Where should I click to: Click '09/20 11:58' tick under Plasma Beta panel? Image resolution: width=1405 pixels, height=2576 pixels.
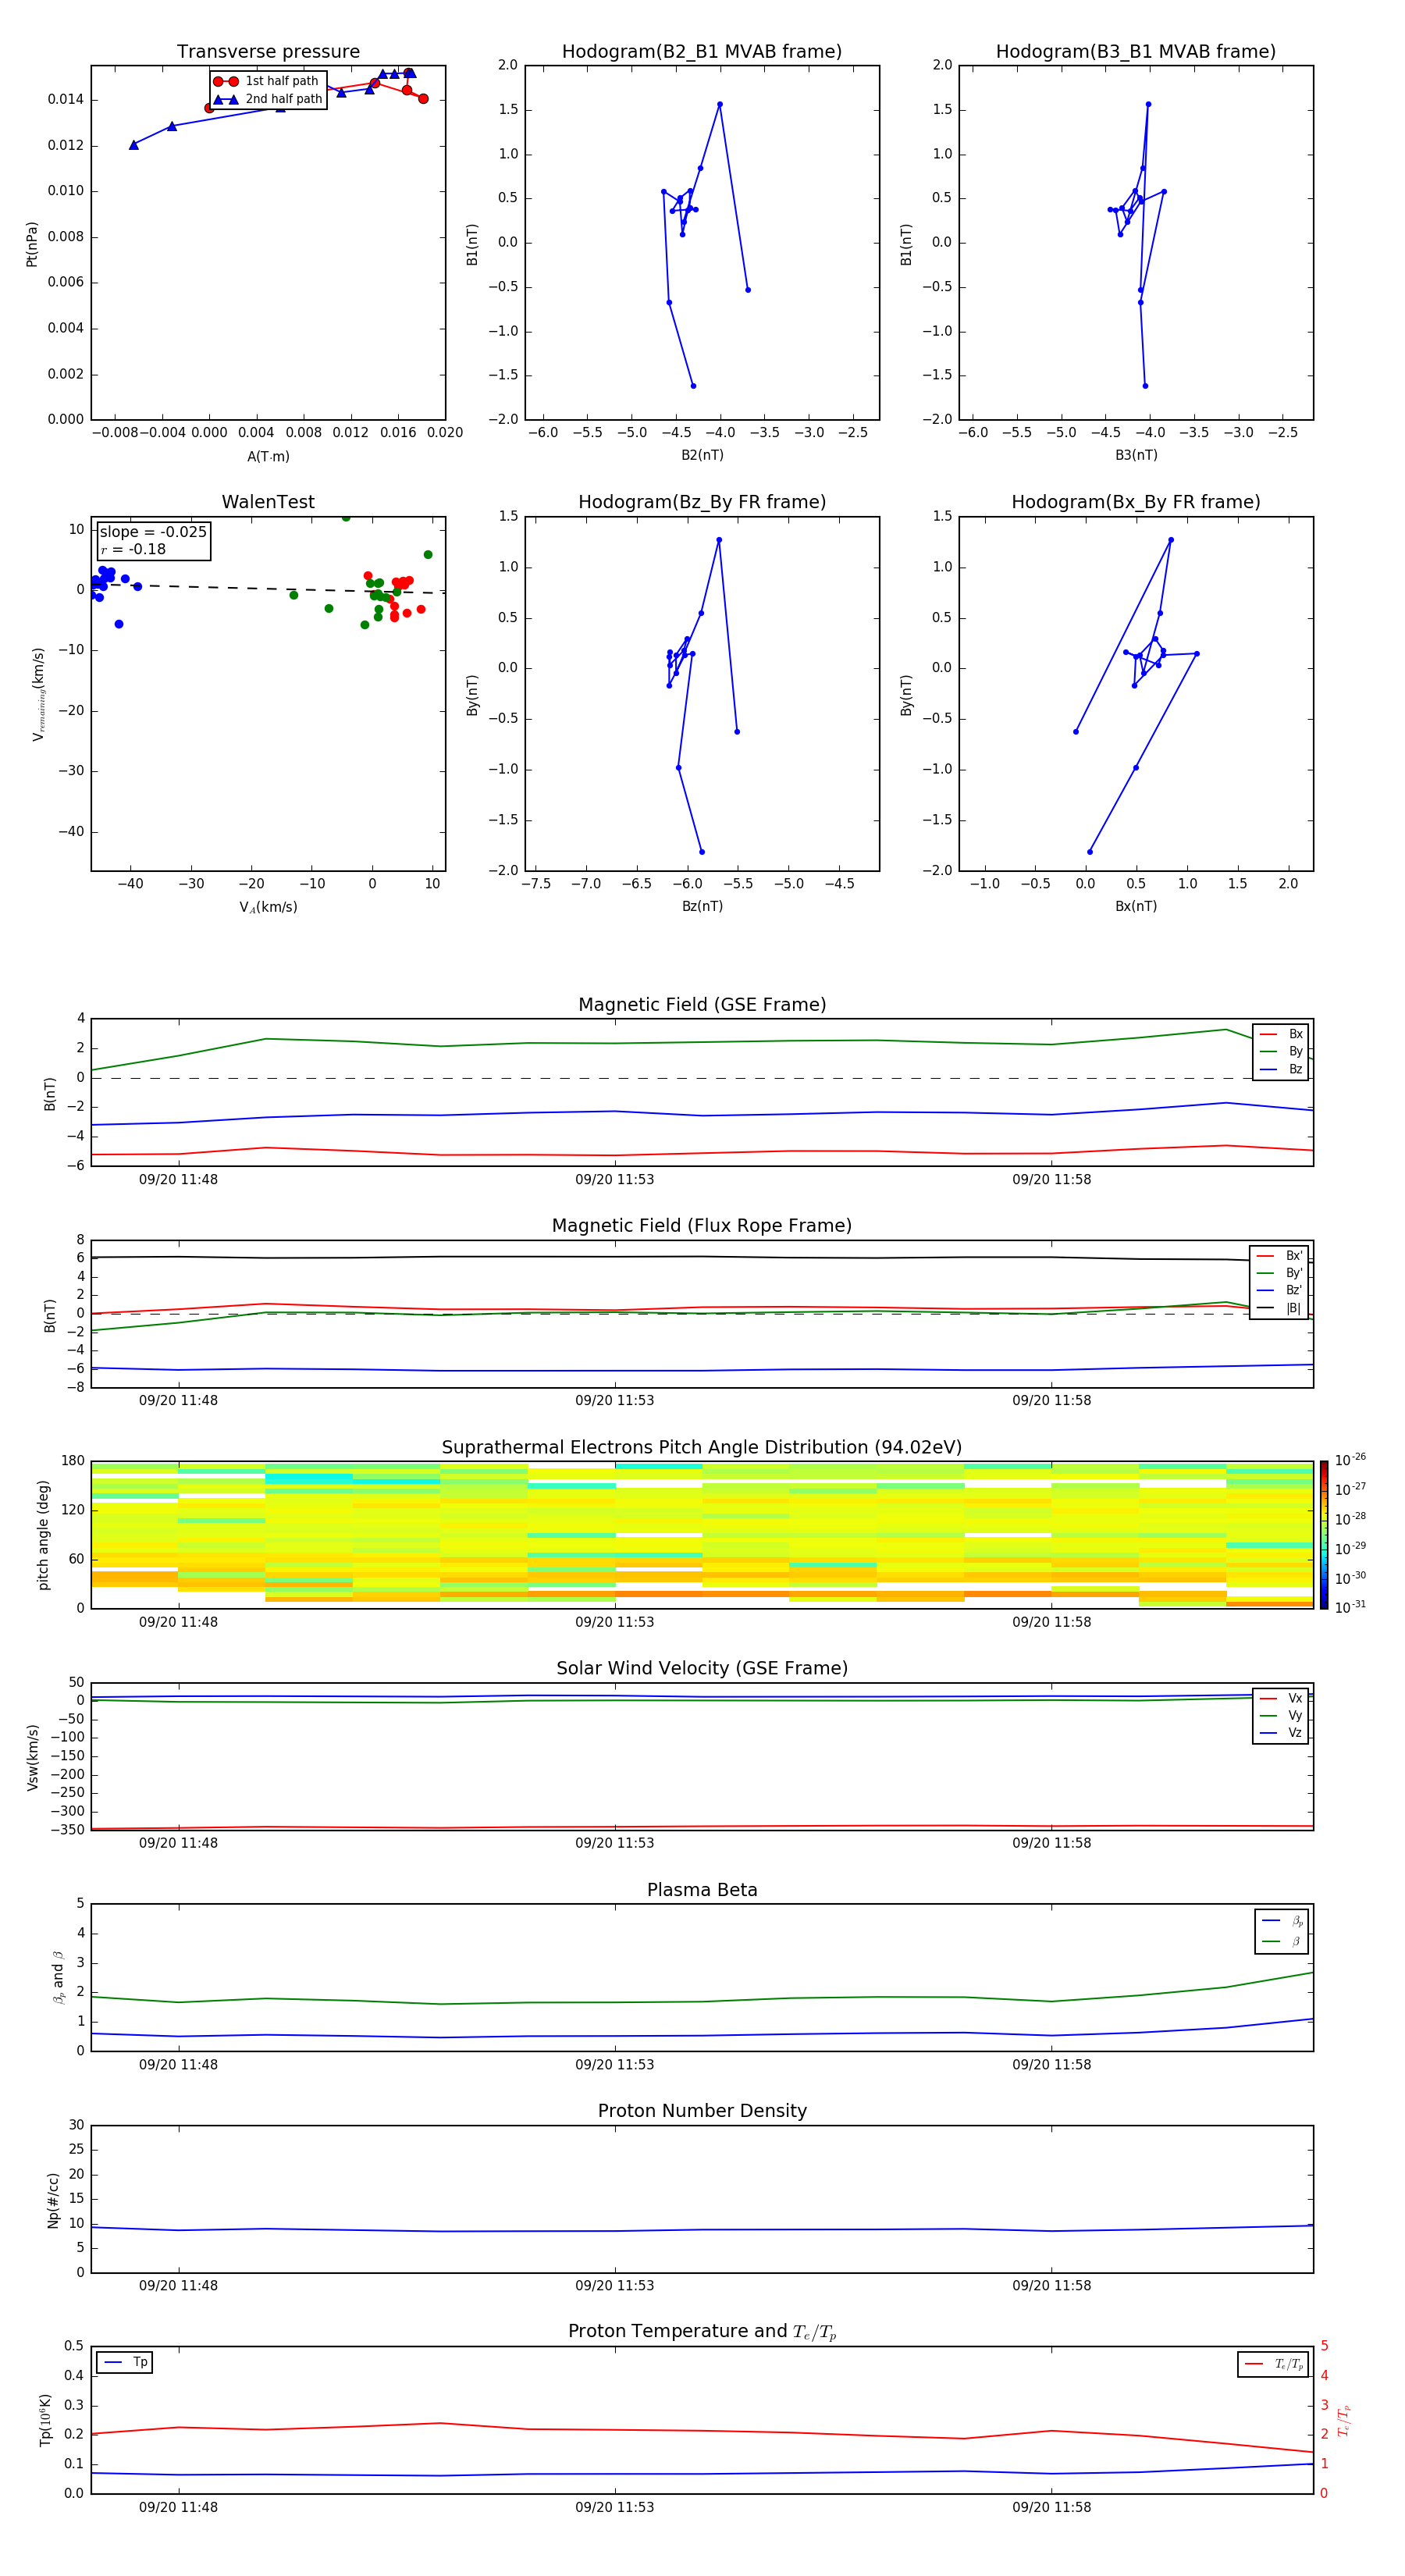point(1051,2066)
